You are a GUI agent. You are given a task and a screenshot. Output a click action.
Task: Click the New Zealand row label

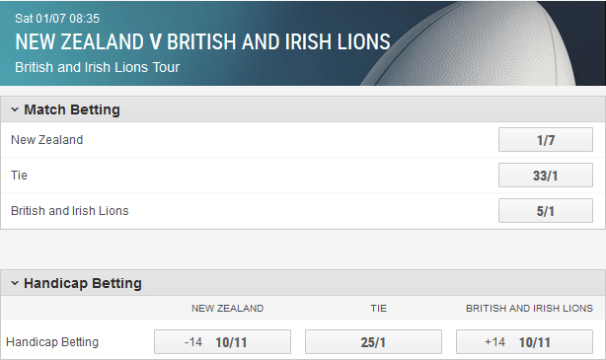coord(46,140)
